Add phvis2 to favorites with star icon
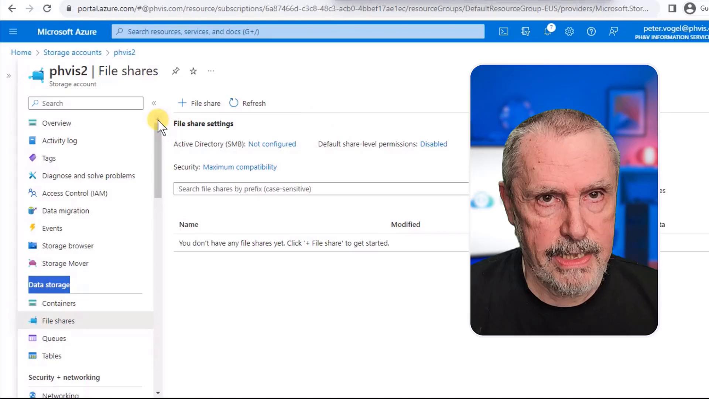 [x=193, y=71]
